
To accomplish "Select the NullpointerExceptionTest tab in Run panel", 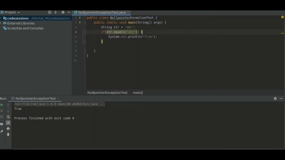I will tap(36, 99).
